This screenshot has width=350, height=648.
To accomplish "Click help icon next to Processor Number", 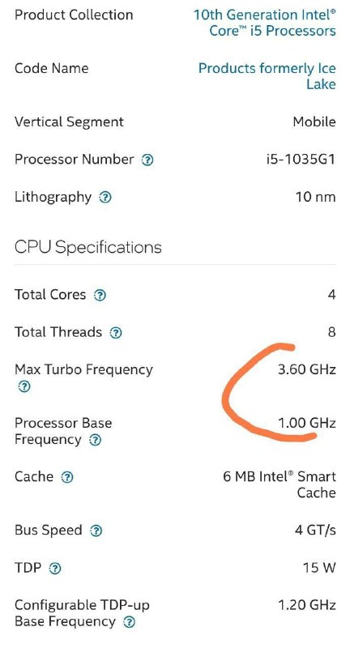I will (147, 160).
